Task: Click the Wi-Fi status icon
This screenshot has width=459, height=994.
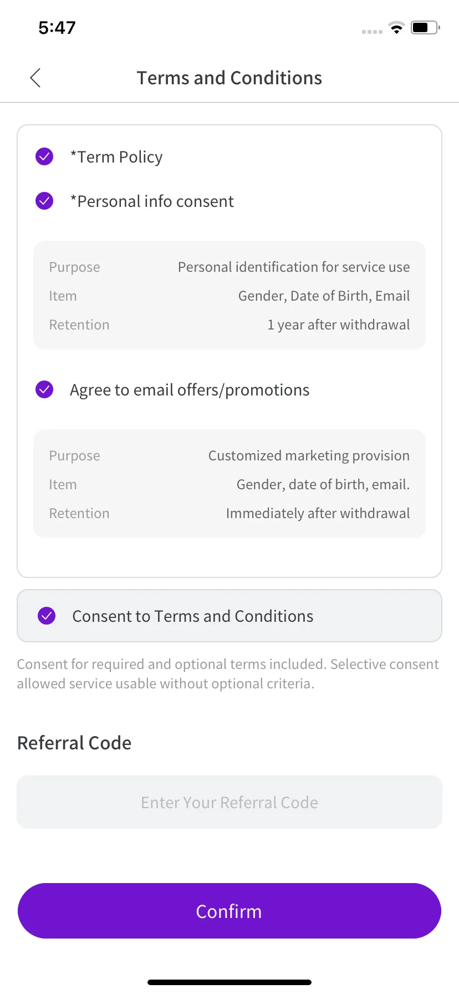Action: point(396,28)
